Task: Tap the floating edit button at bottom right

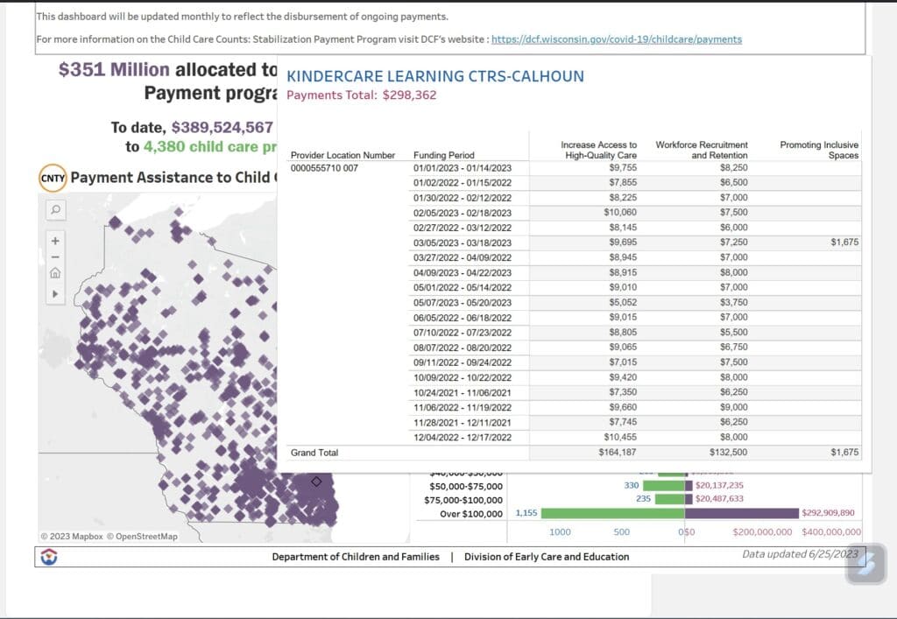Action: tap(866, 564)
